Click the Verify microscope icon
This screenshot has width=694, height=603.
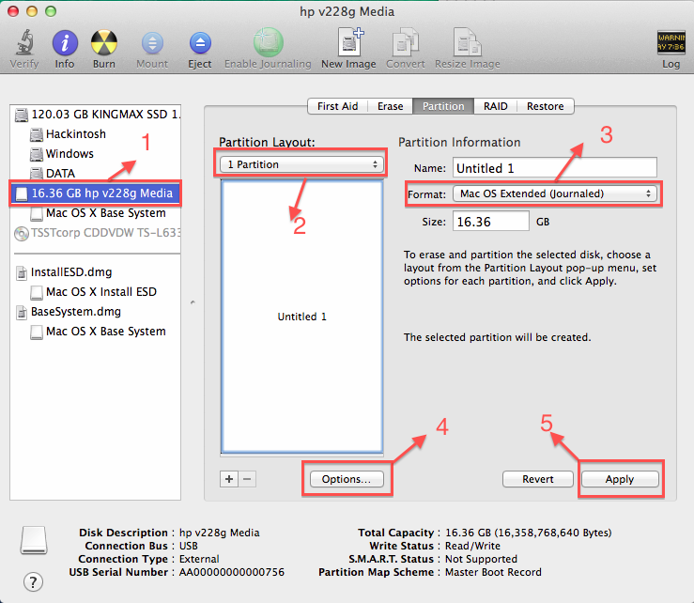(x=24, y=43)
